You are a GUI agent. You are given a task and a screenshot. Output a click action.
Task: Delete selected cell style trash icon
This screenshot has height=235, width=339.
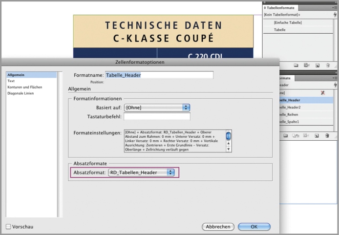327,135
